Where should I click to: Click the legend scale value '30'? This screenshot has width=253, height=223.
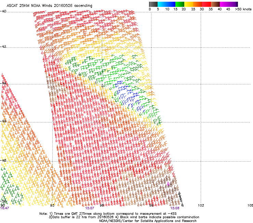[202, 9]
